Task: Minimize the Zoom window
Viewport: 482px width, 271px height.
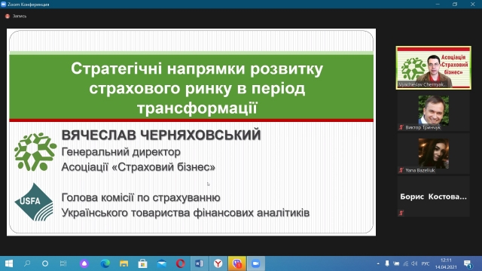Action: click(x=438, y=4)
